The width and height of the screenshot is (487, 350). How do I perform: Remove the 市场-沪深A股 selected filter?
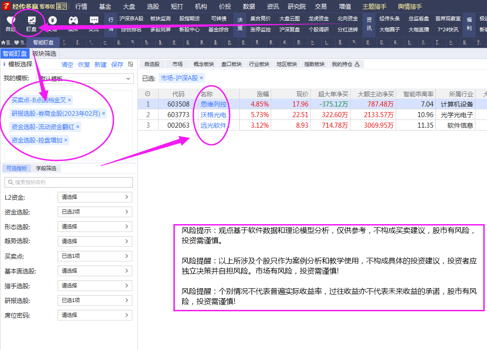click(202, 78)
